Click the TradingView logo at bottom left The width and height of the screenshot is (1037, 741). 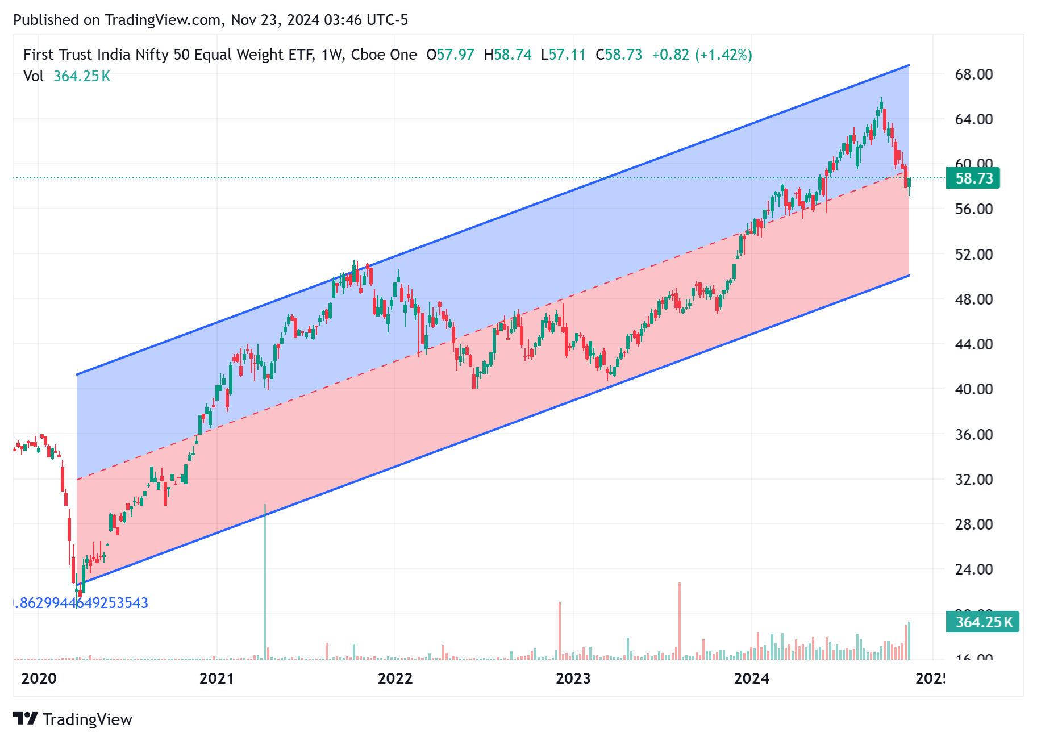tap(72, 719)
